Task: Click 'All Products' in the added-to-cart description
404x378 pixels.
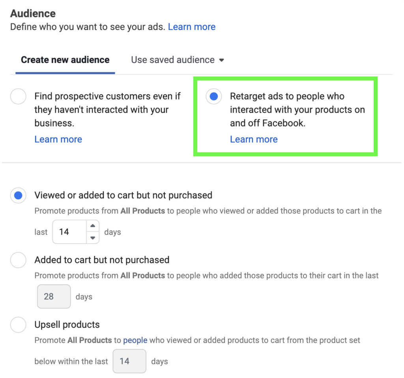Action: pos(142,276)
